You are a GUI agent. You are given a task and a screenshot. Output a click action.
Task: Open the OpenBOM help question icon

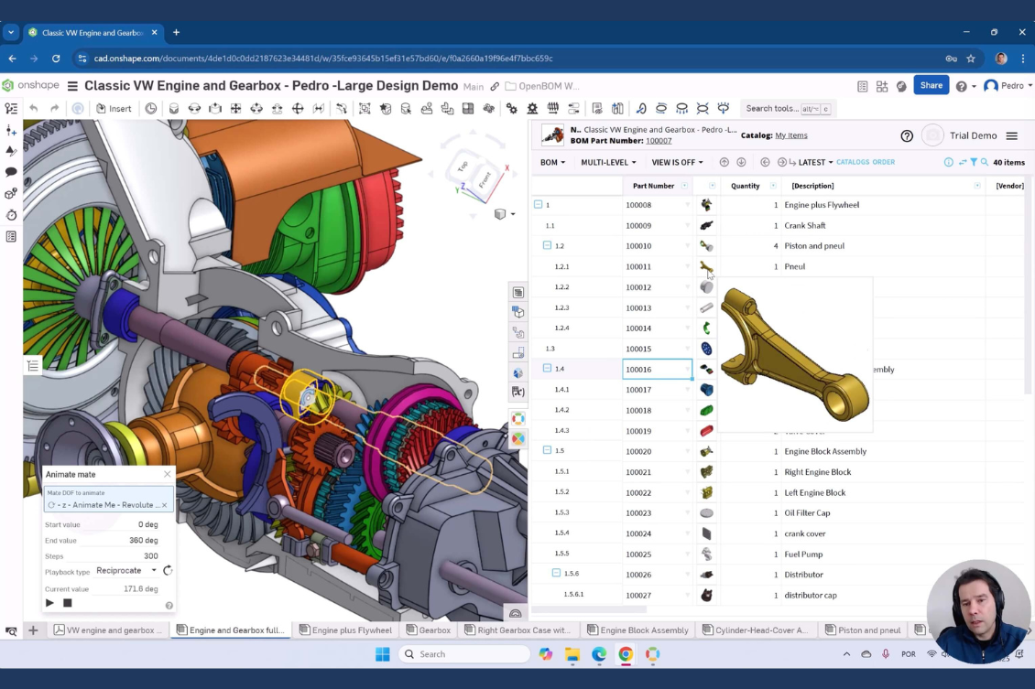(x=907, y=135)
